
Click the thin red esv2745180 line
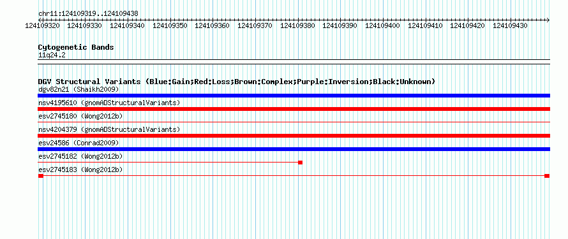tap(294, 122)
